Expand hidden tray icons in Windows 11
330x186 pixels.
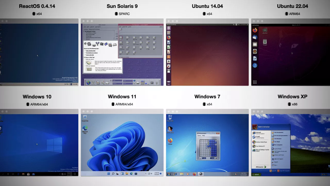(146, 174)
